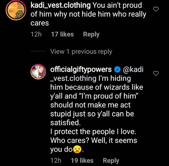
Task: Click the 12h timestamp under the top comment
Action: (x=36, y=34)
